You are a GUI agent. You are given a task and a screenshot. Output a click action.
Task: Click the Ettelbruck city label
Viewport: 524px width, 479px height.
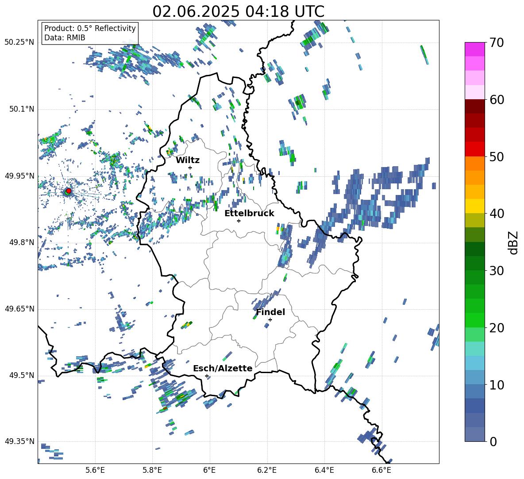tap(249, 214)
